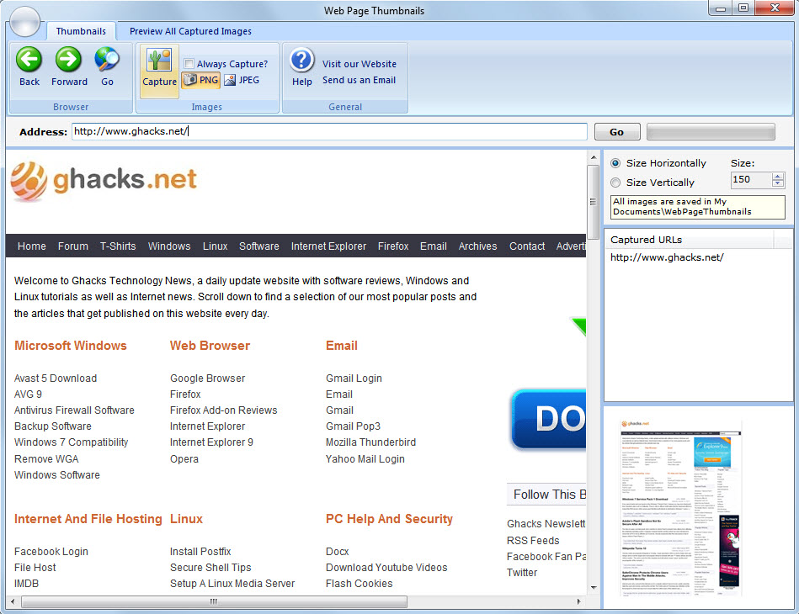799x614 pixels.
Task: Open Help with the question mark icon
Action: click(x=301, y=60)
